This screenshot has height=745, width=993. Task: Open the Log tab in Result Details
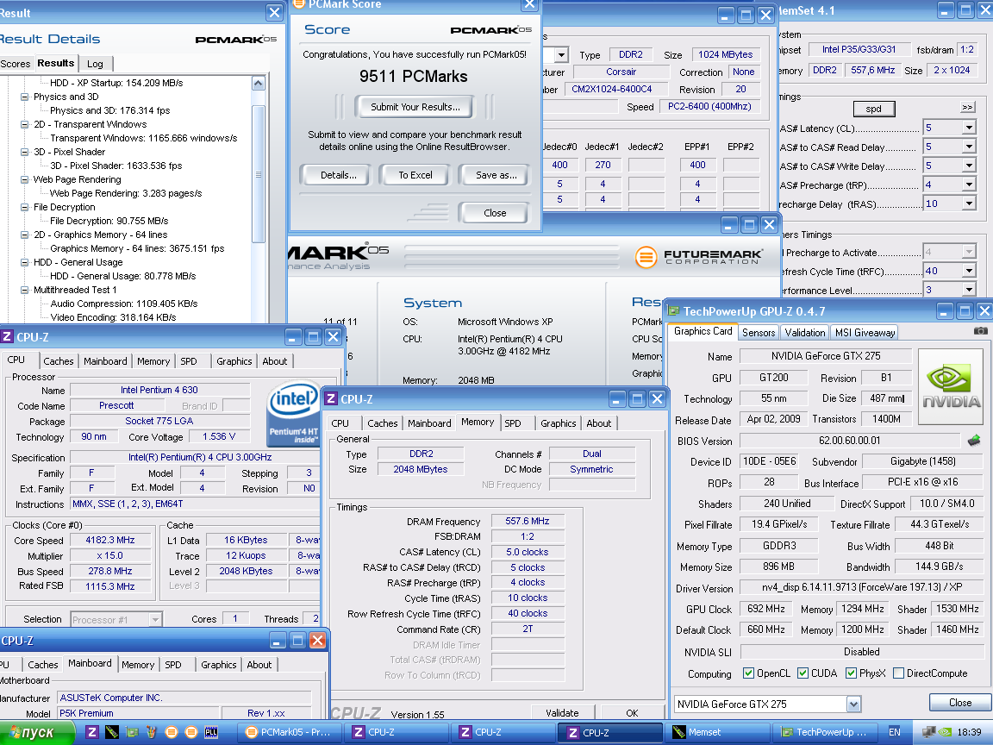(95, 64)
